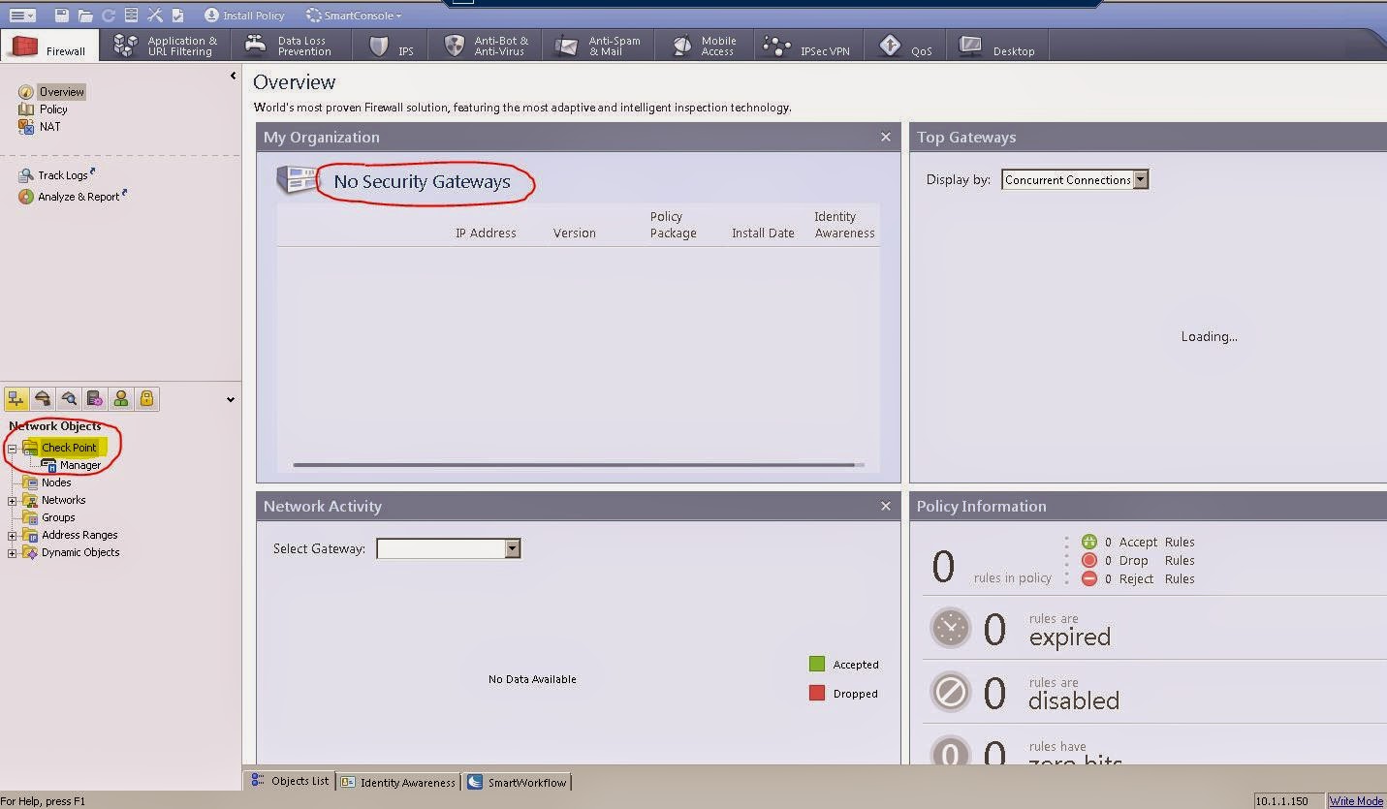Open the Anti-Spam & Mail tab
Image resolution: width=1387 pixels, height=809 pixels.
point(598,47)
